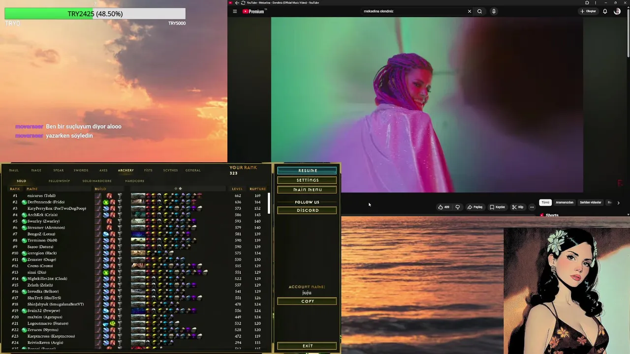Open YouTube notifications bell
Screen dimensions: 630x354
pyautogui.click(x=605, y=11)
